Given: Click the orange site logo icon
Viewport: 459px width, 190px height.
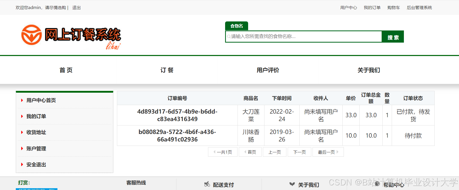Looking at the screenshot, I should point(31,35).
